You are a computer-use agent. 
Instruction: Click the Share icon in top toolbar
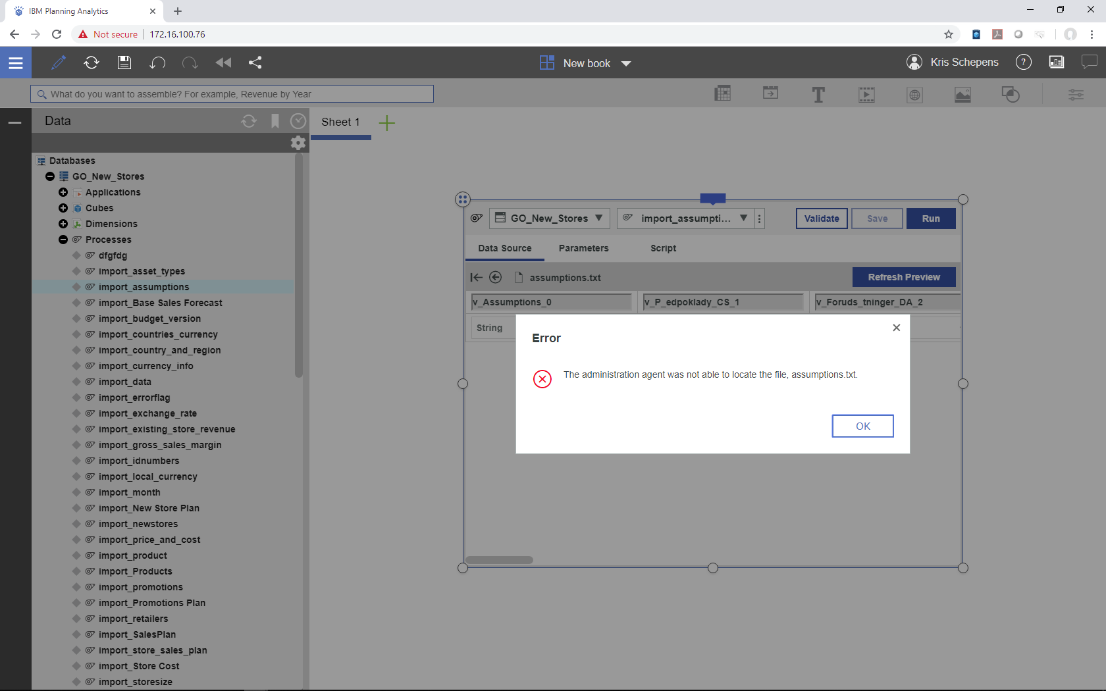(x=255, y=63)
